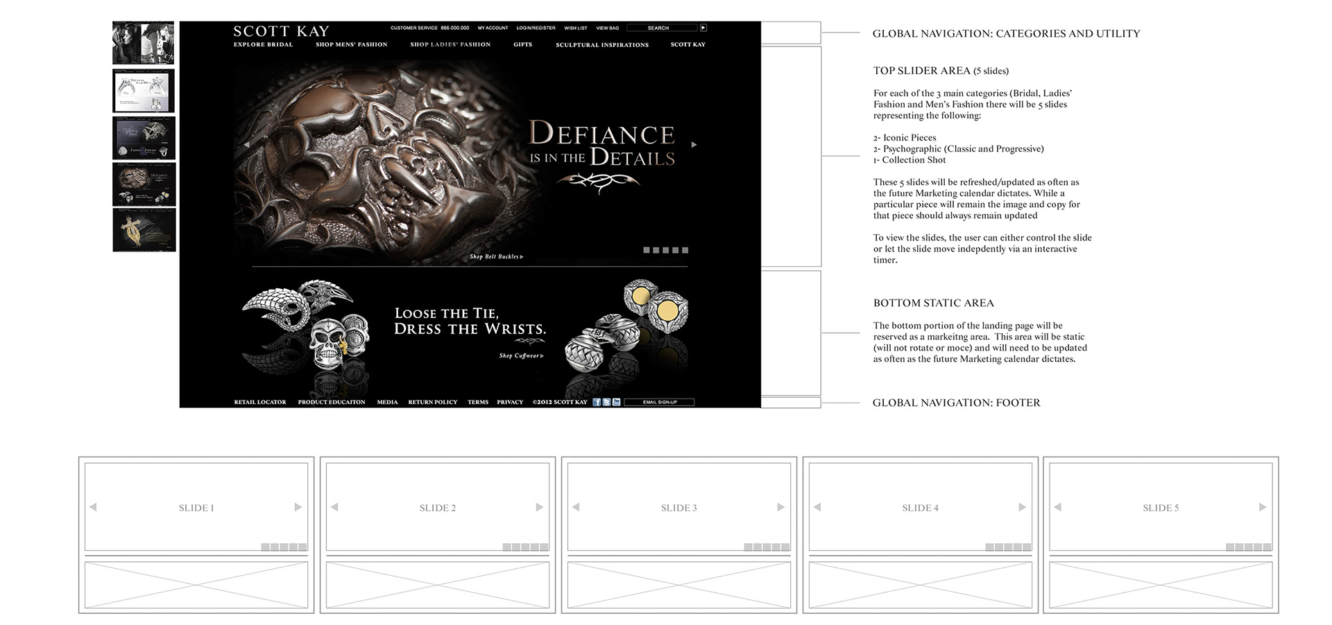Image resolution: width=1332 pixels, height=625 pixels.
Task: Click the SLIDE 2 wireframe right arrow
Action: pos(540,507)
